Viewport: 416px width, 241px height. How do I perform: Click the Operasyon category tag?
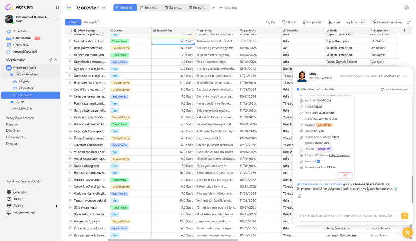point(324,125)
